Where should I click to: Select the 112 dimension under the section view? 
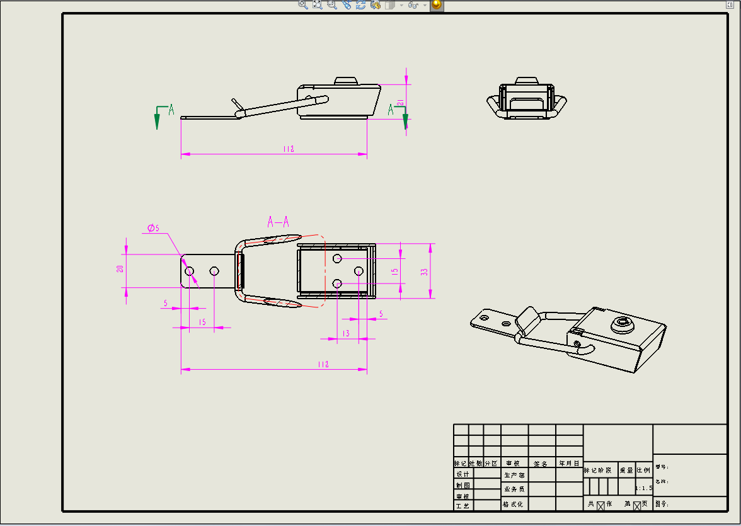pos(323,364)
